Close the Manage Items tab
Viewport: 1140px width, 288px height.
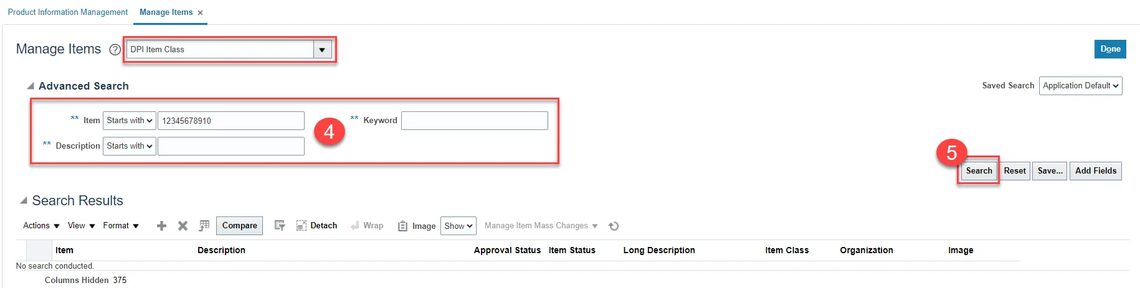[x=200, y=13]
